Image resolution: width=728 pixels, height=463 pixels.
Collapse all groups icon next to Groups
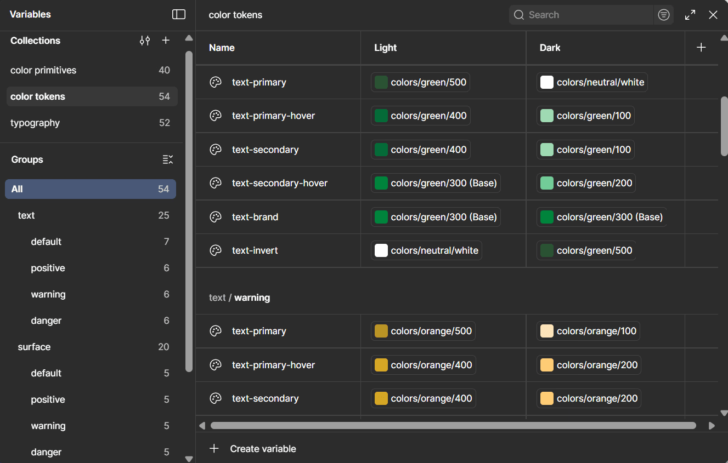[168, 159]
